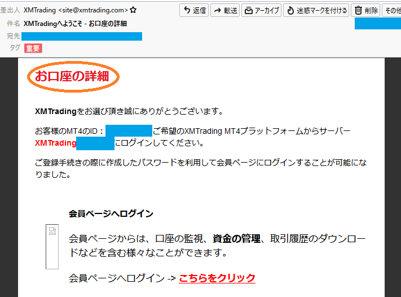The height and width of the screenshot is (297, 401).
Task: Click the red 重要 tag label
Action: [33, 48]
